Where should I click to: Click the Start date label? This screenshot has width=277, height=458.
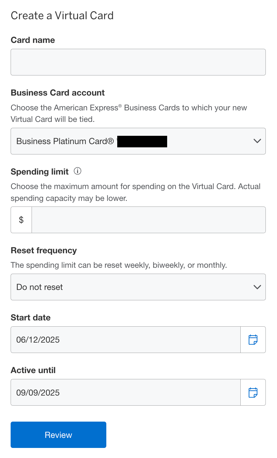pyautogui.click(x=31, y=318)
